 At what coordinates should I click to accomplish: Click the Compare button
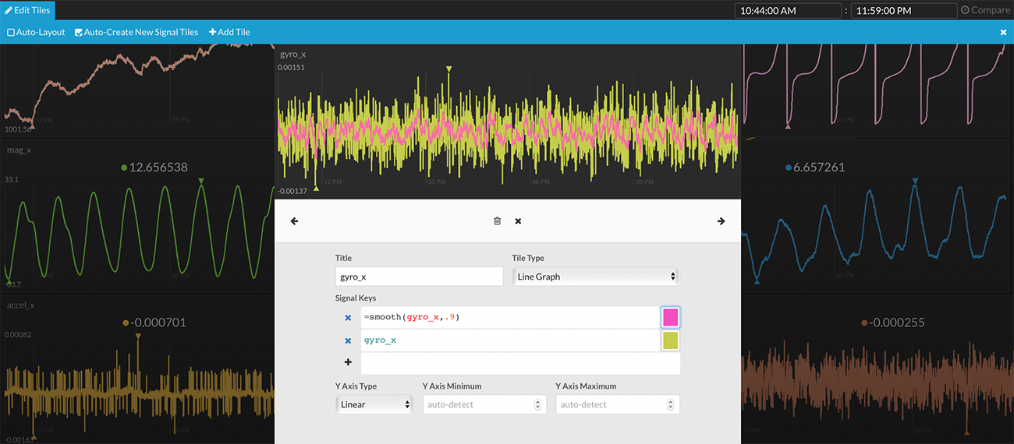point(985,10)
